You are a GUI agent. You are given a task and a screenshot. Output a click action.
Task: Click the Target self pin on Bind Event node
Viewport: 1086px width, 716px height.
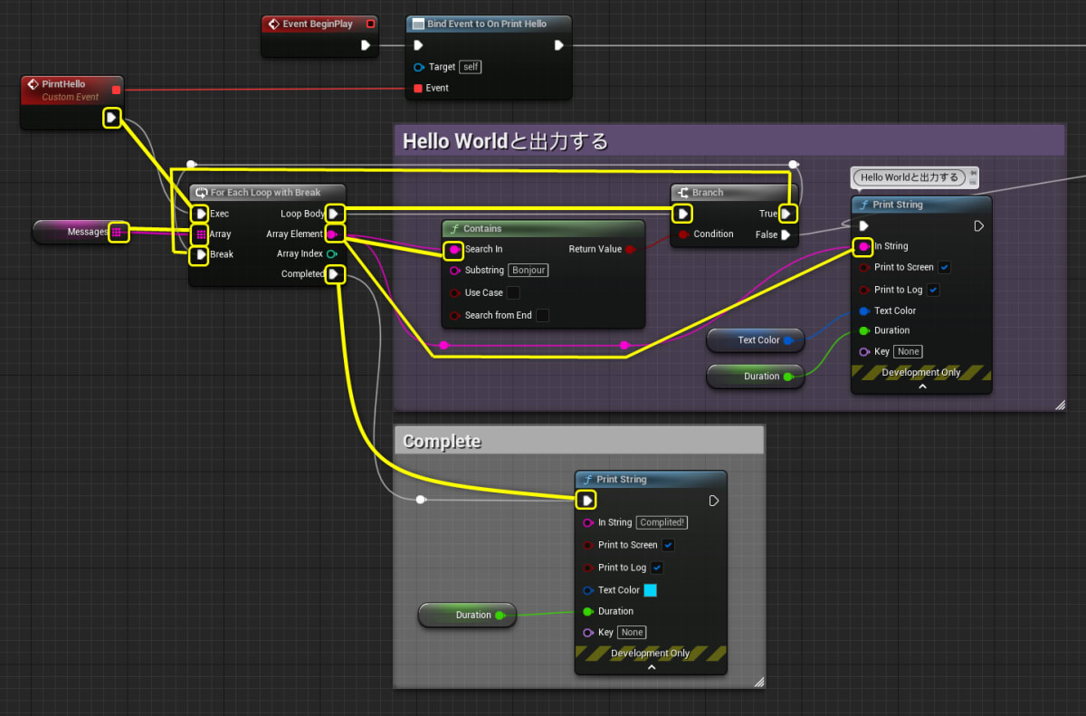pos(419,66)
